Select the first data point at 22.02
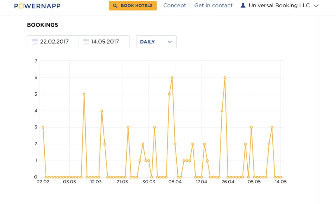The height and width of the screenshot is (204, 336). click(x=43, y=127)
